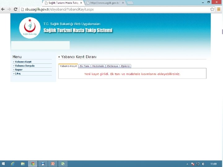Restore down the Chrome window
This screenshot has width=223, height=167.
208,2
